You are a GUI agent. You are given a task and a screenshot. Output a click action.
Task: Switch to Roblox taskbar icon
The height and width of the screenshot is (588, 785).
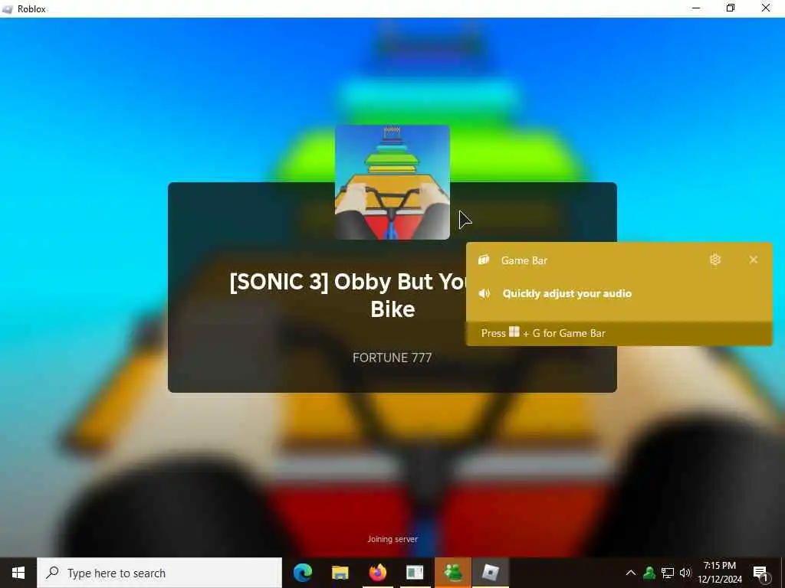click(x=490, y=573)
